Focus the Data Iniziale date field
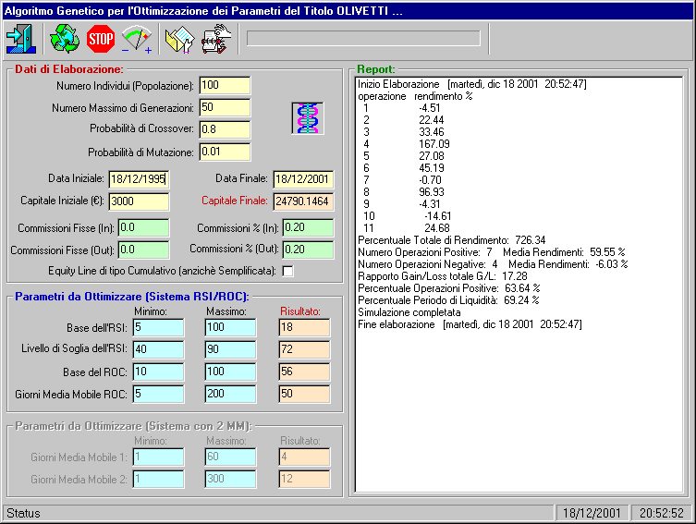This screenshot has height=524, width=696. coord(139,179)
